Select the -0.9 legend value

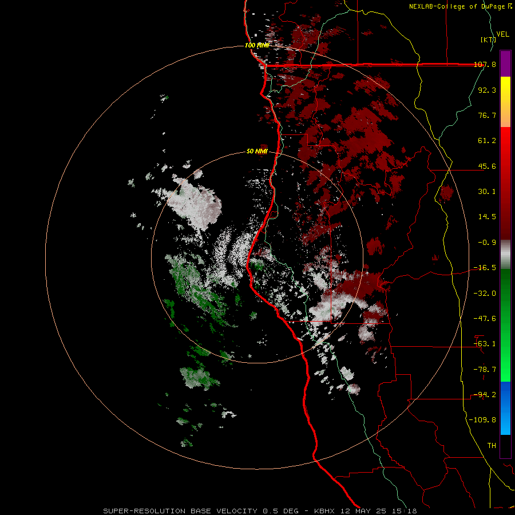click(487, 243)
